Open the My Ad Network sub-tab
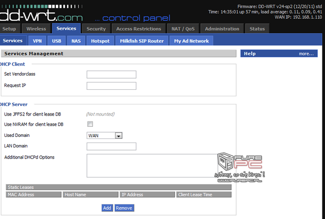 191,41
